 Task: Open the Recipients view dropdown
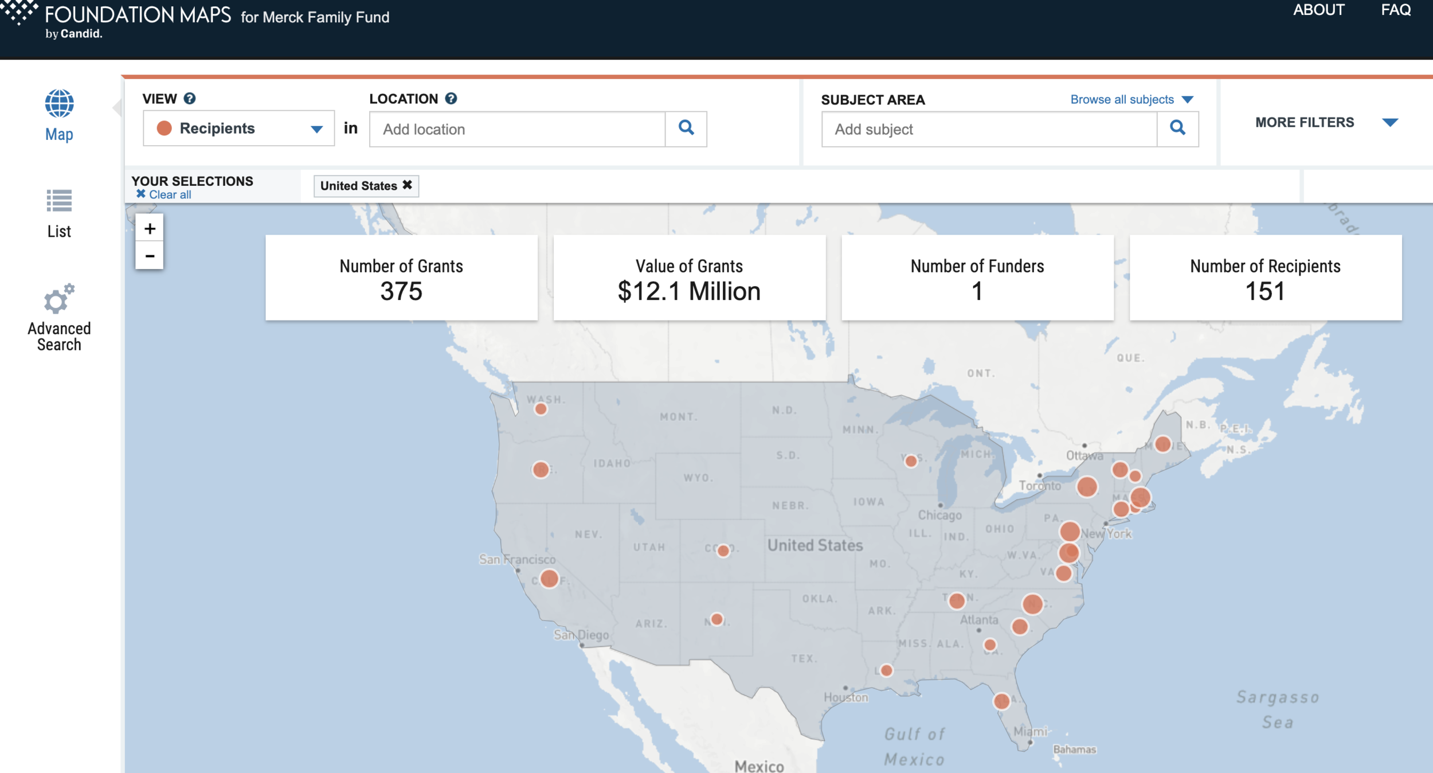click(x=238, y=128)
